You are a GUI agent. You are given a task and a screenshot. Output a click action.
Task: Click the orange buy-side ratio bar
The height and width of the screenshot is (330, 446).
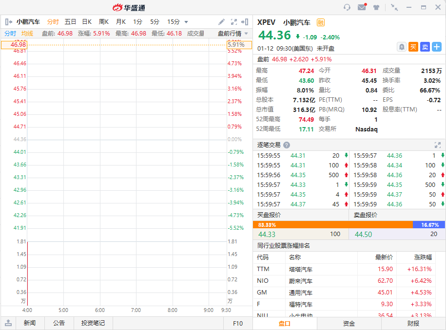[x=332, y=225]
